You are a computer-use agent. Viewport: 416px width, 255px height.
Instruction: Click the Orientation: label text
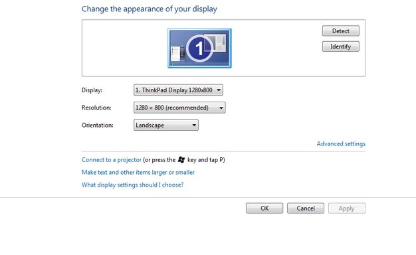[98, 125]
